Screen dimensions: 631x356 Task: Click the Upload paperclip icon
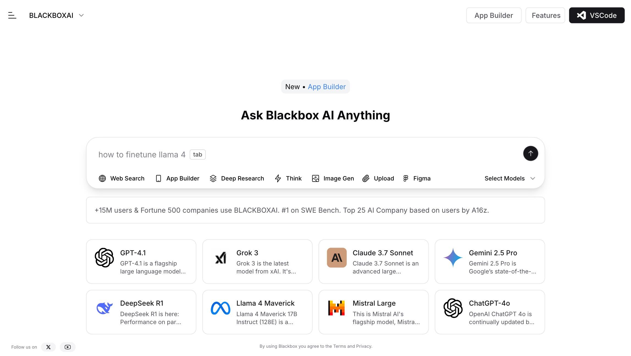pyautogui.click(x=366, y=178)
